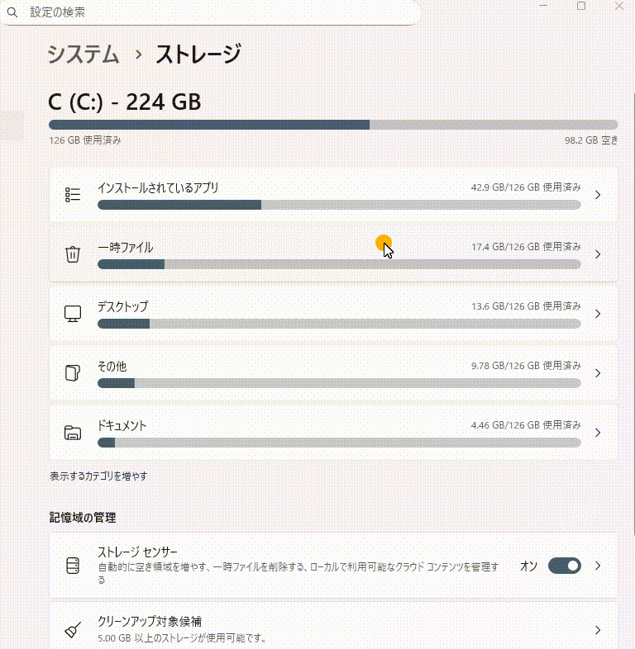Expand the デスクトップ row chevron
635x649 pixels.
click(598, 314)
